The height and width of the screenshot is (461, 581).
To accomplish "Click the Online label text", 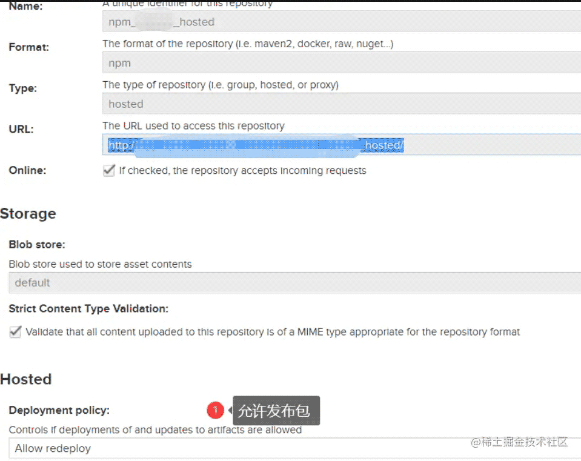I will pyautogui.click(x=27, y=170).
